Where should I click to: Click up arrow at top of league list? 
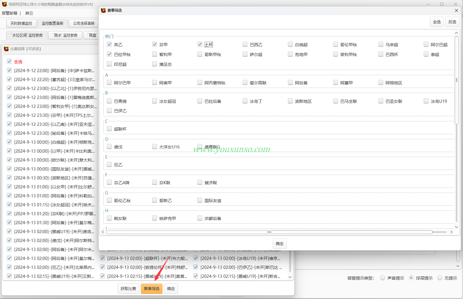pos(456,33)
